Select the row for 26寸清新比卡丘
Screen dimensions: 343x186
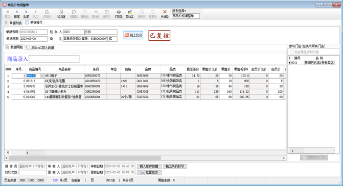pos(149,92)
